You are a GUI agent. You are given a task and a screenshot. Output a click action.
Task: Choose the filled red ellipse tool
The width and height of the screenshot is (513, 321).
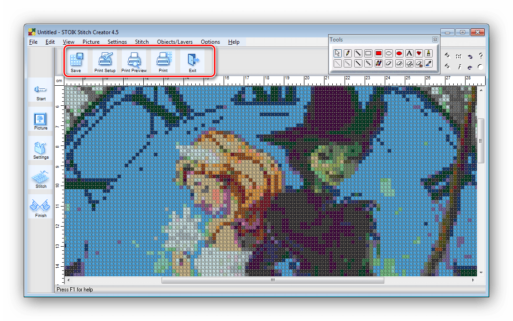399,53
